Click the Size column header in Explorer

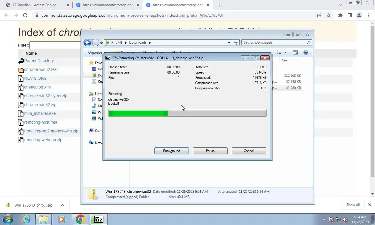(284, 61)
